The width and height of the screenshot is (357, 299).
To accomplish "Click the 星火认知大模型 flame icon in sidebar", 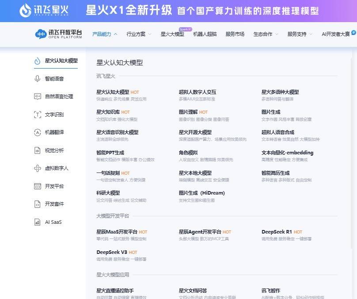I will (38, 61).
